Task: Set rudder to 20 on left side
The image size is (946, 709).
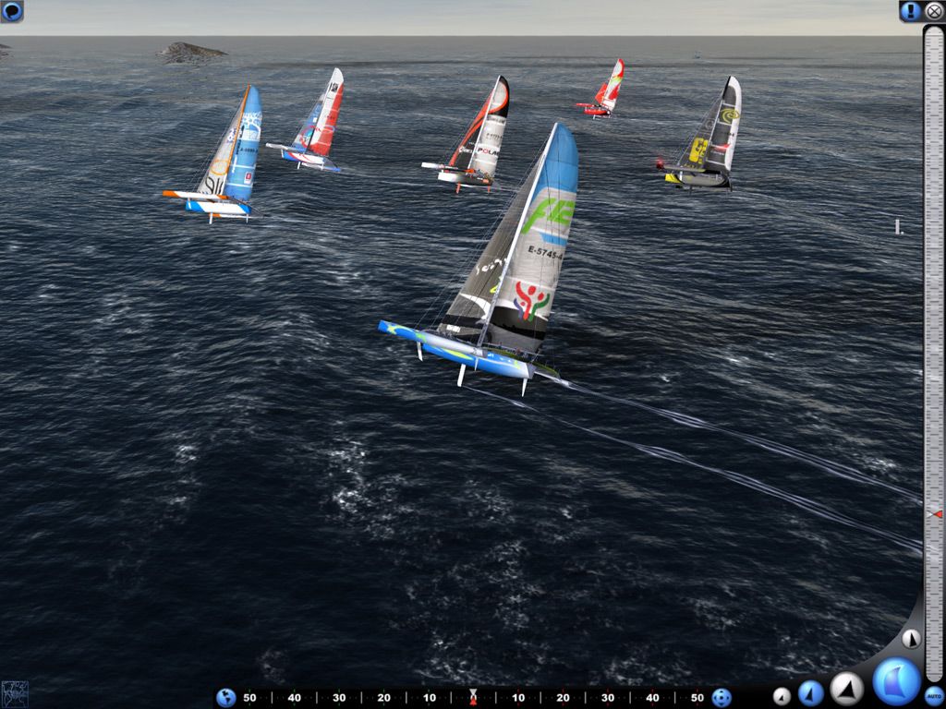Action: click(x=383, y=698)
